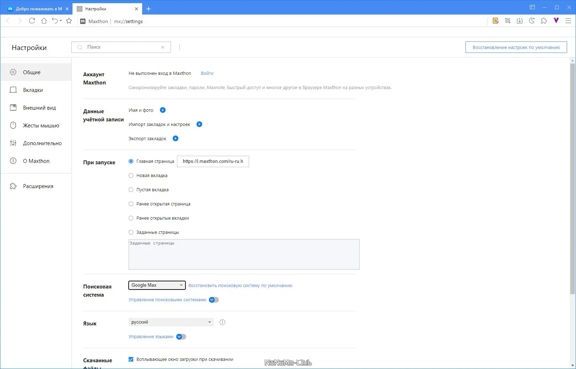Open a new tab with plus button

[x=149, y=9]
